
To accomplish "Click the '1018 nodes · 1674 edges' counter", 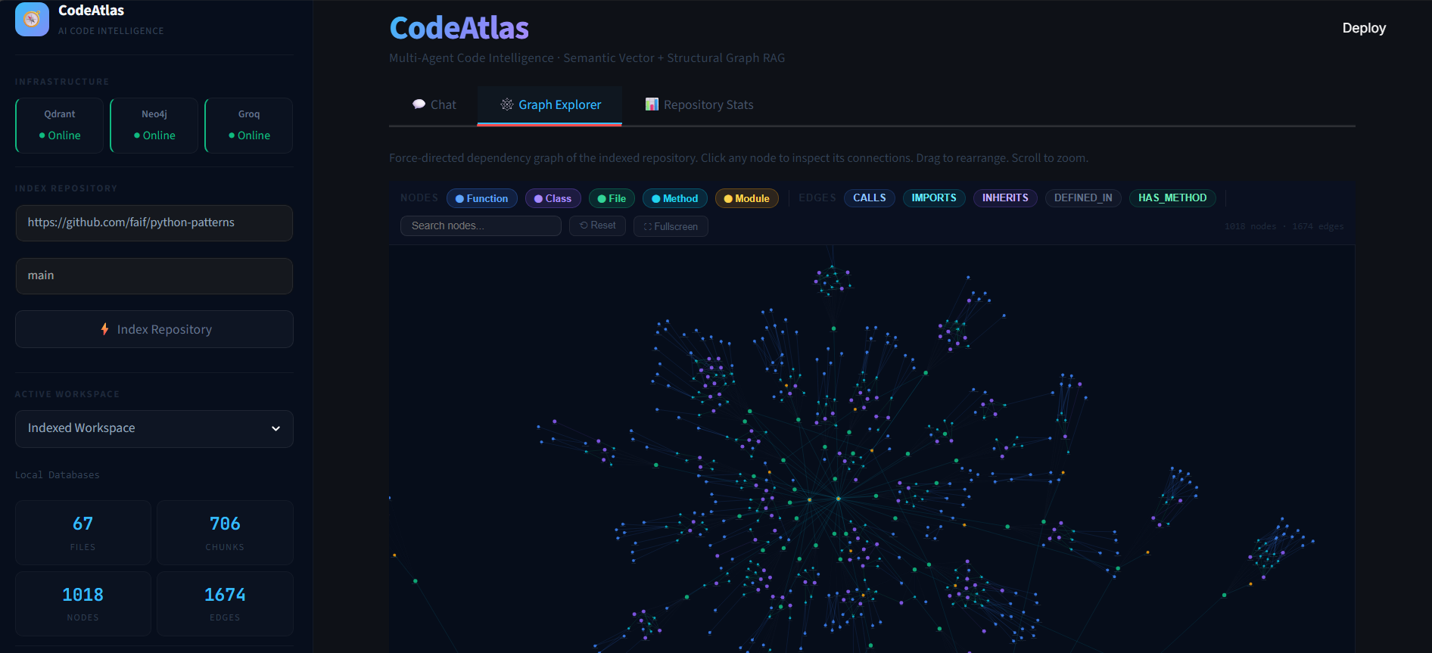I will coord(1284,226).
